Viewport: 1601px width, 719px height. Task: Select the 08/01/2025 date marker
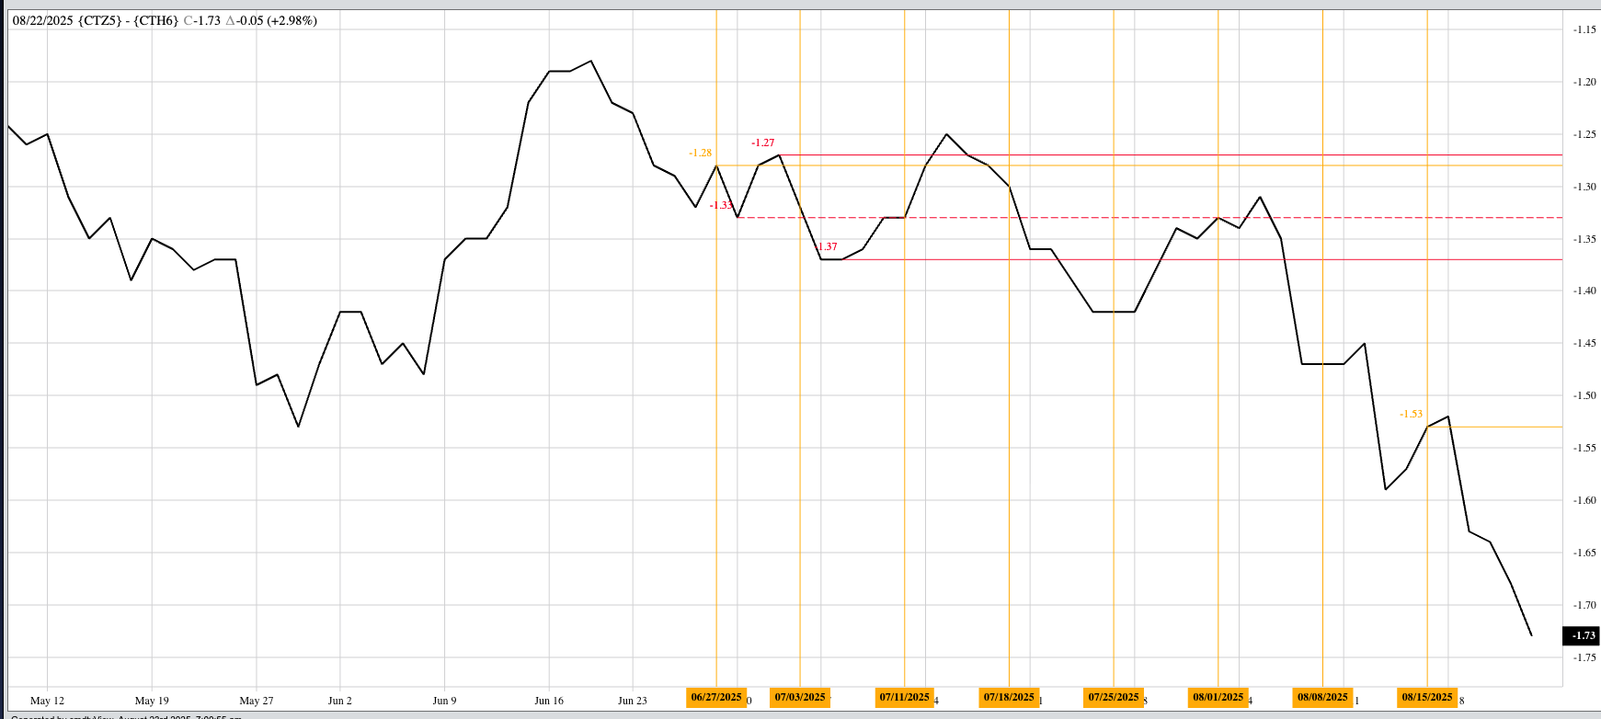(x=1218, y=697)
